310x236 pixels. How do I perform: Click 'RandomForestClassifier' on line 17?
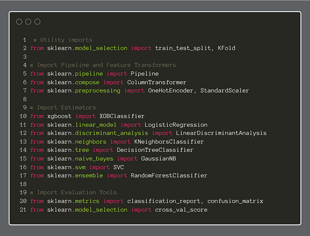(169, 175)
